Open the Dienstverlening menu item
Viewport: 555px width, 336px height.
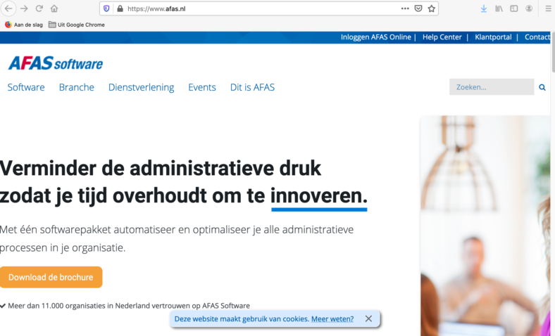coord(142,87)
